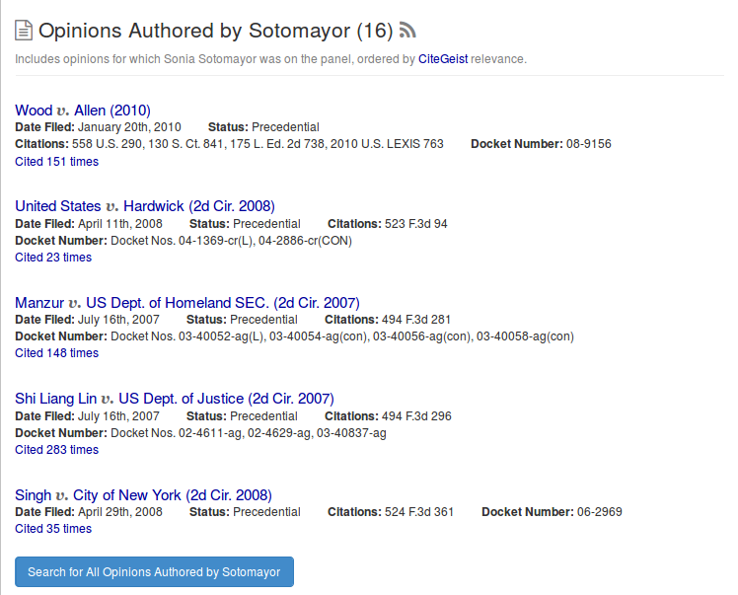Open the RSS feed icon beside the heading
Screen dimensions: 738x595
coord(407,31)
